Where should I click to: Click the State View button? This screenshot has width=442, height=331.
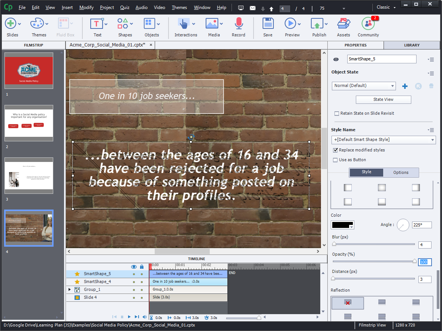click(x=383, y=100)
